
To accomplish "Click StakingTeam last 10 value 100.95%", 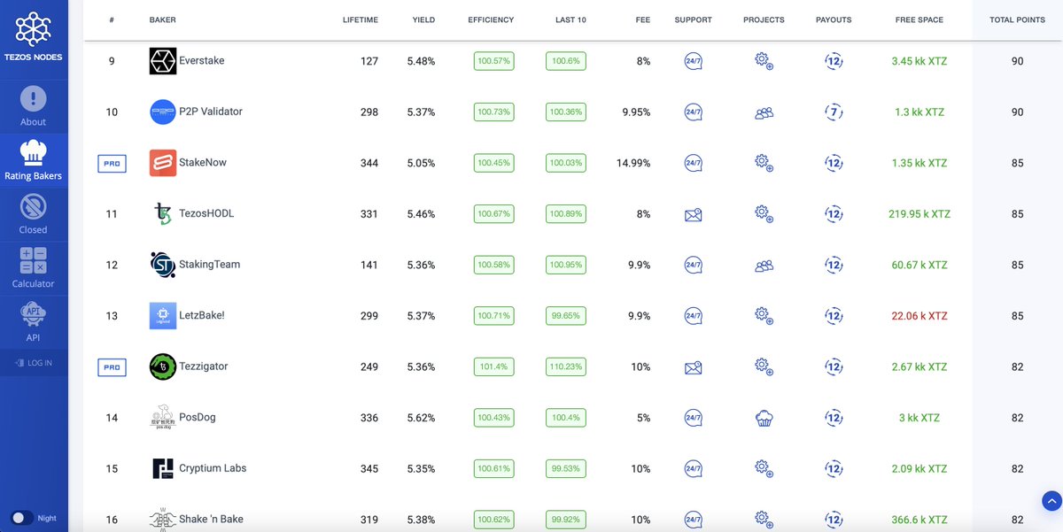I will 566,265.
